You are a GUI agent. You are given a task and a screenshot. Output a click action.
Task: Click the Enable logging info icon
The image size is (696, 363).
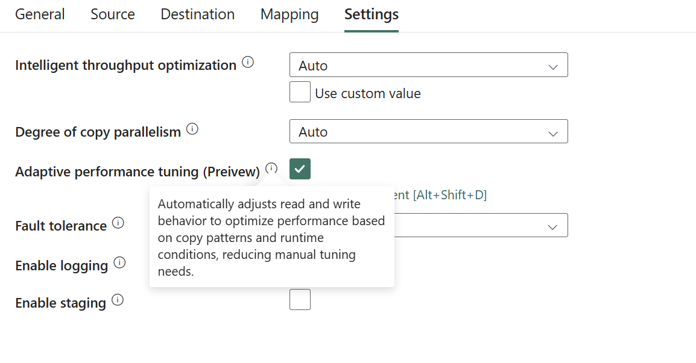(119, 263)
